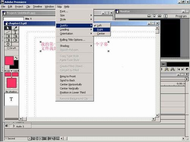Select the rolling title tool
This screenshot has width=190, height=142.
tap(8, 44)
